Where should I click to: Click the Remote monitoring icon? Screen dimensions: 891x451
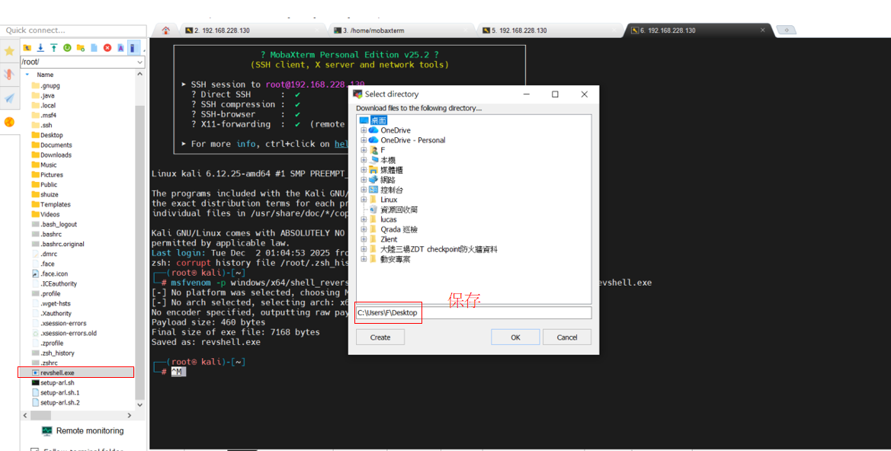pyautogui.click(x=46, y=431)
